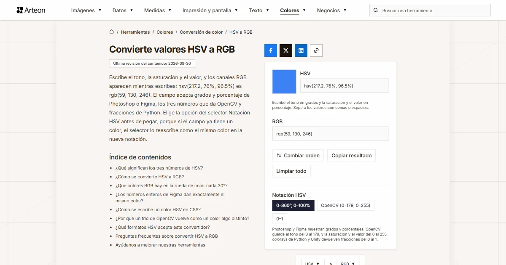Open Ayúdanos a mejorar nuestras herramientas
The height and width of the screenshot is (265, 506).
point(160,245)
